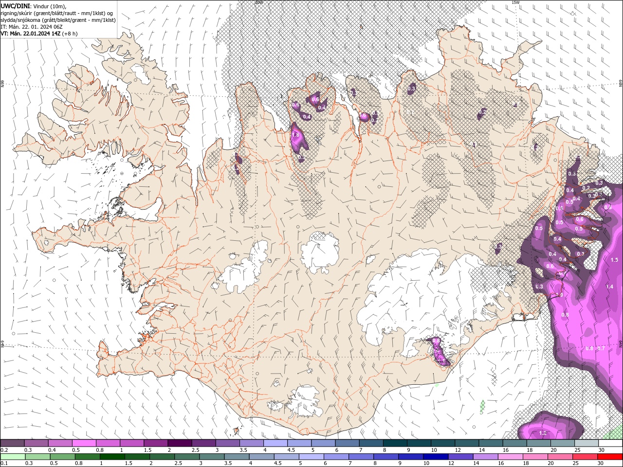
Task: Select the lower-row 12 violet legend swatch
Action: (460, 457)
